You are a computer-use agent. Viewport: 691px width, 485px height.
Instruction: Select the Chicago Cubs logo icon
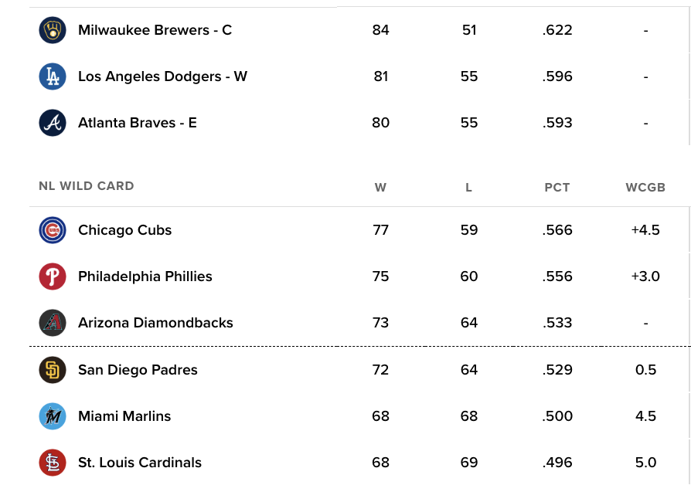click(x=53, y=230)
